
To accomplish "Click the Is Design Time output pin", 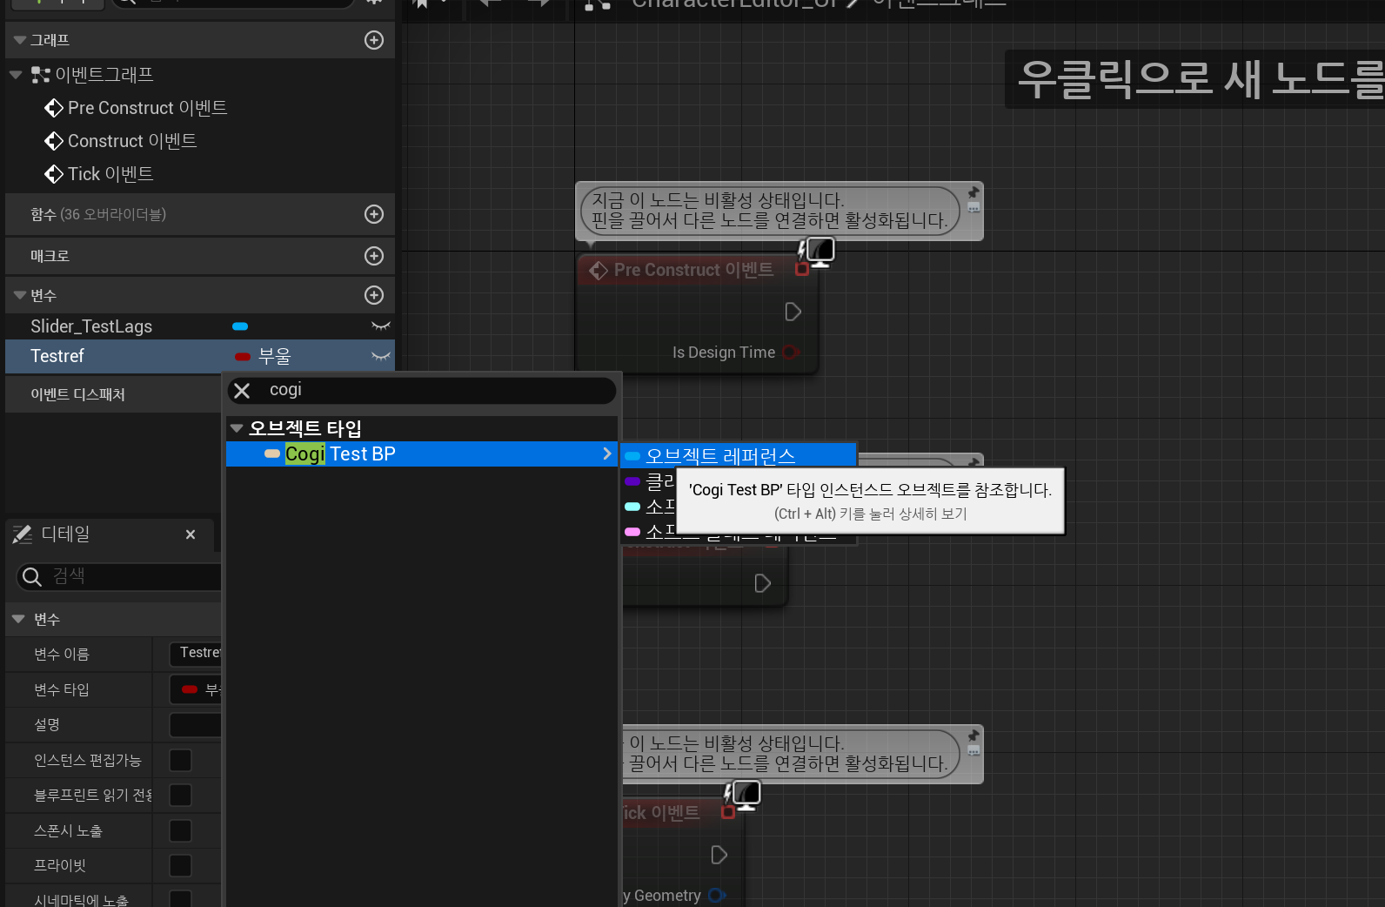I will [791, 353].
